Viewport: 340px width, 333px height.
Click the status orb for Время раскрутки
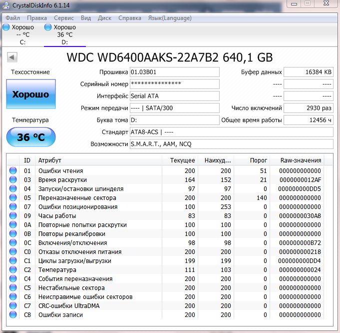[x=13, y=179]
